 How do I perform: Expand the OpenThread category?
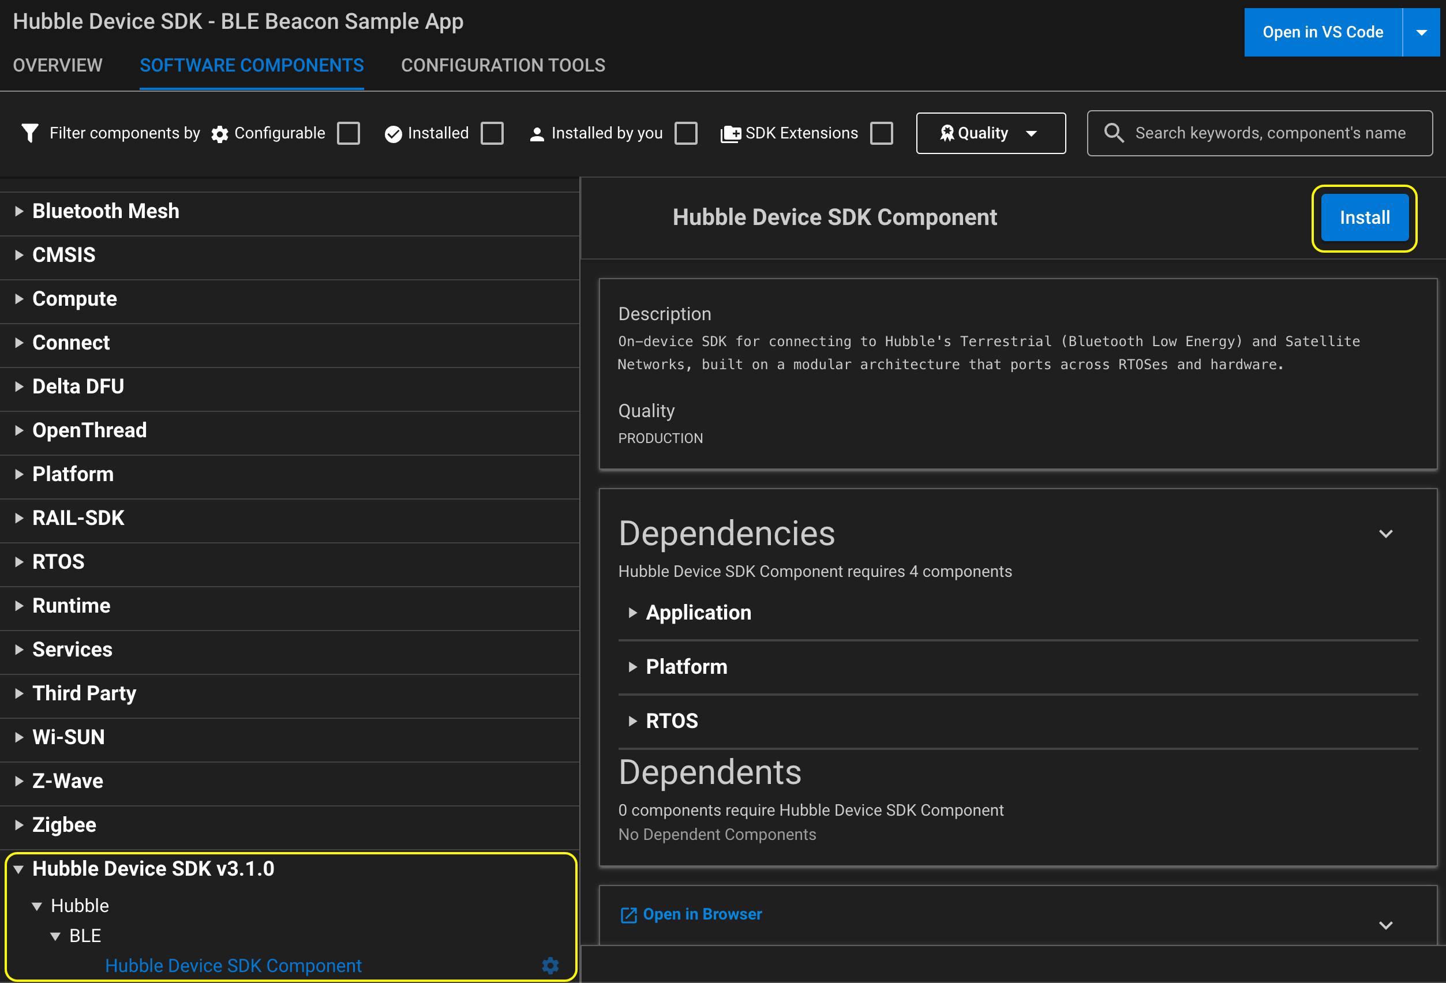click(x=18, y=430)
